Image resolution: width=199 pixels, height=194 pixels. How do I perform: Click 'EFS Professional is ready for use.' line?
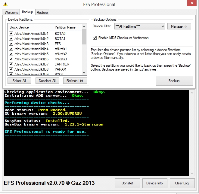tap(45, 132)
